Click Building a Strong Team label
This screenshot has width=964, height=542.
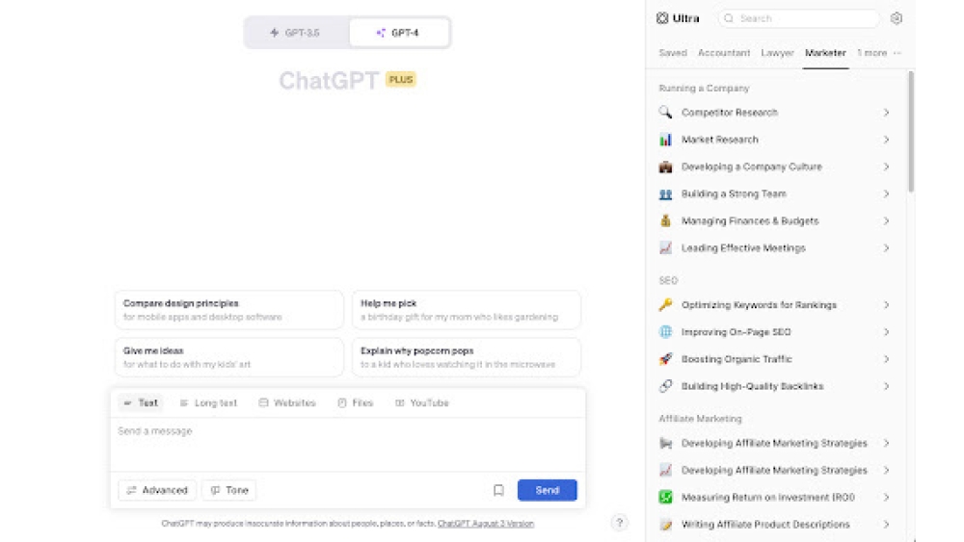click(734, 194)
